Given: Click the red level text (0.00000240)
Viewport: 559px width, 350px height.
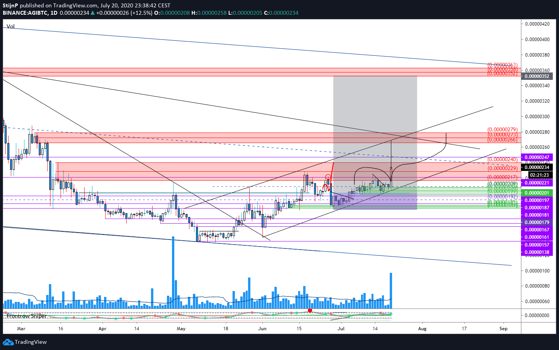Looking at the screenshot, I should (502, 160).
